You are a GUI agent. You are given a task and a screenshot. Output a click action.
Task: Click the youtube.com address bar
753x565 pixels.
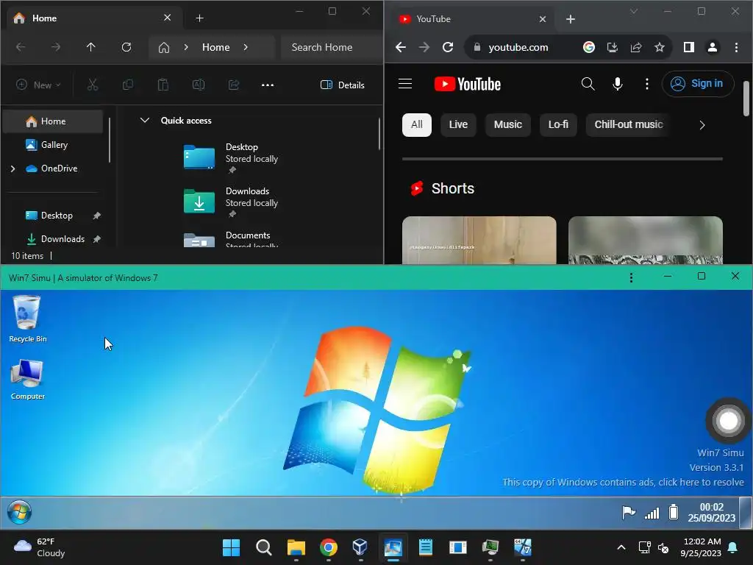(x=518, y=47)
